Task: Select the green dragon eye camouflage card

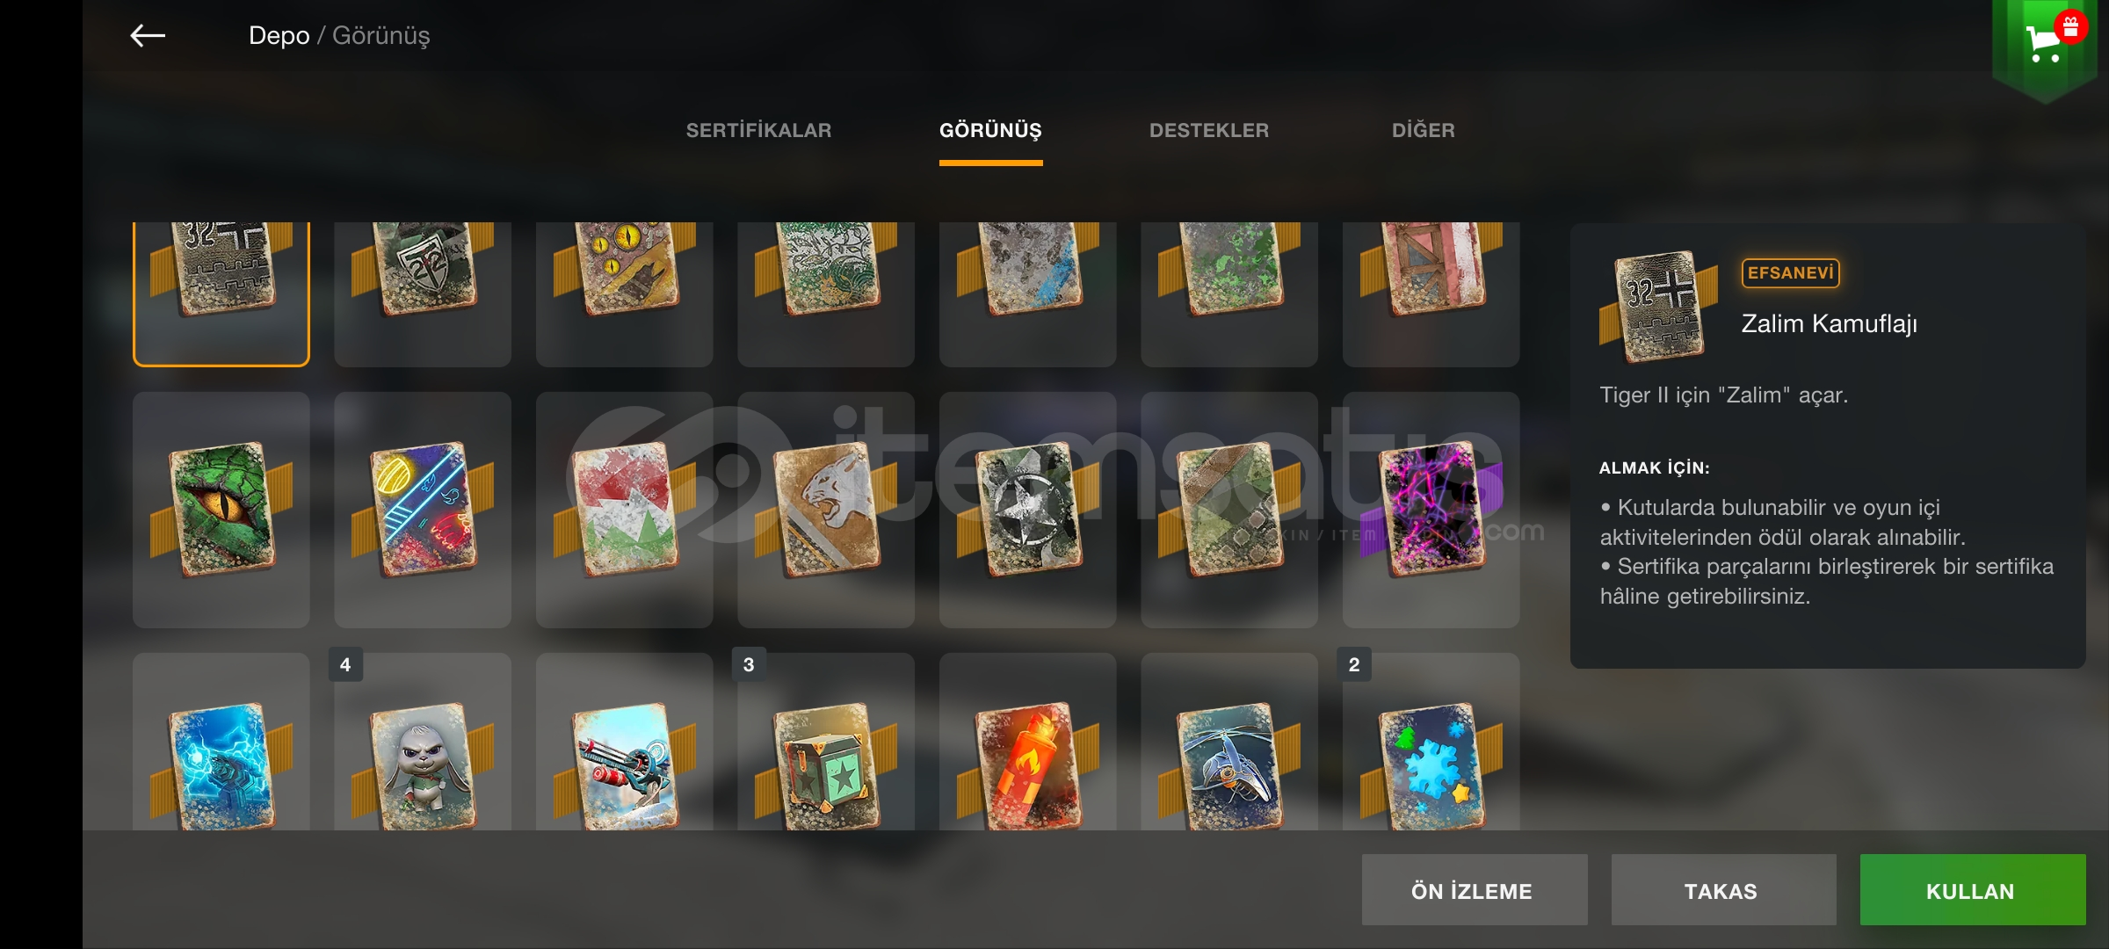Action: tap(221, 510)
